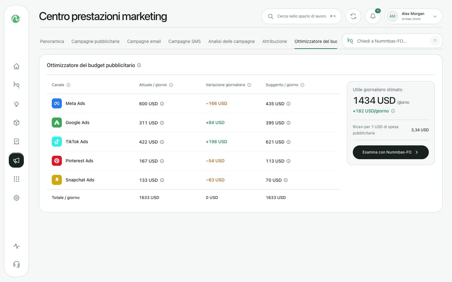Viewport: 452px width, 282px height.
Task: Click info icon beside +182 USD/giorno
Action: [x=393, y=111]
